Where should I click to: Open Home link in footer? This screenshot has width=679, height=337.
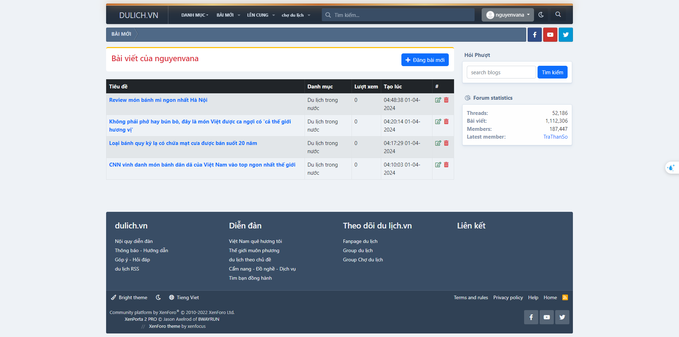(x=550, y=297)
